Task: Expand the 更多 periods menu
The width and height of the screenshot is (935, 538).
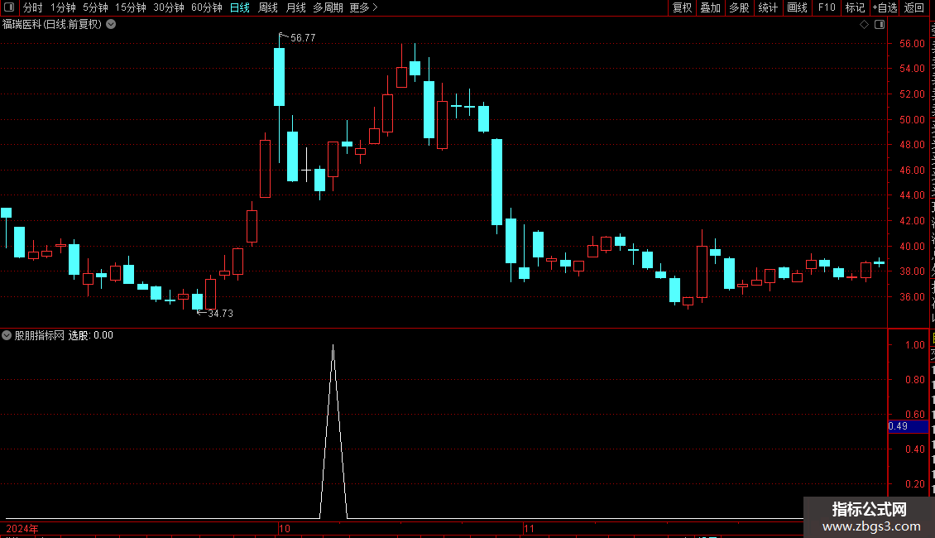Action: pyautogui.click(x=363, y=7)
